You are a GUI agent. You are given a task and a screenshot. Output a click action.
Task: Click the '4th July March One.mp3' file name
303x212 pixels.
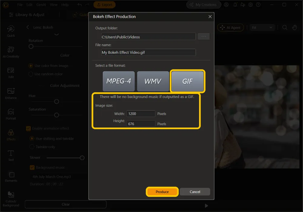coord(52,177)
